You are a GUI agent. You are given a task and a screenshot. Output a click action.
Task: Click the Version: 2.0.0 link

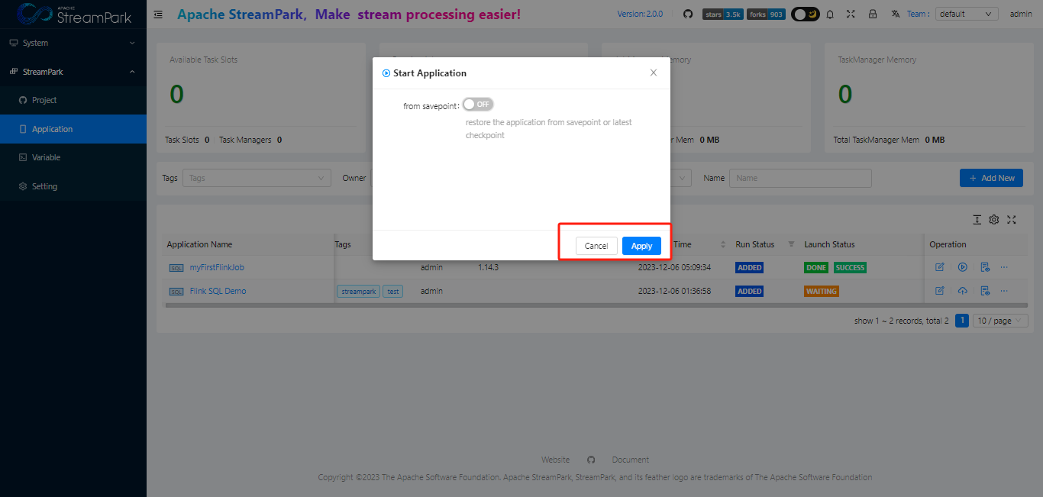[x=640, y=14]
